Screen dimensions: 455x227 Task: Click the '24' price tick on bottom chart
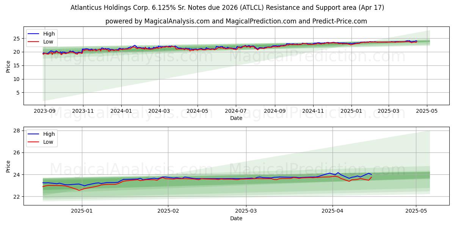click(x=17, y=175)
